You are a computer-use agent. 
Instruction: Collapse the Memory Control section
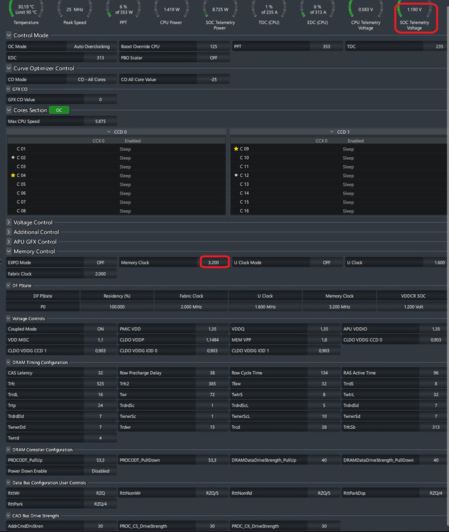(9, 252)
